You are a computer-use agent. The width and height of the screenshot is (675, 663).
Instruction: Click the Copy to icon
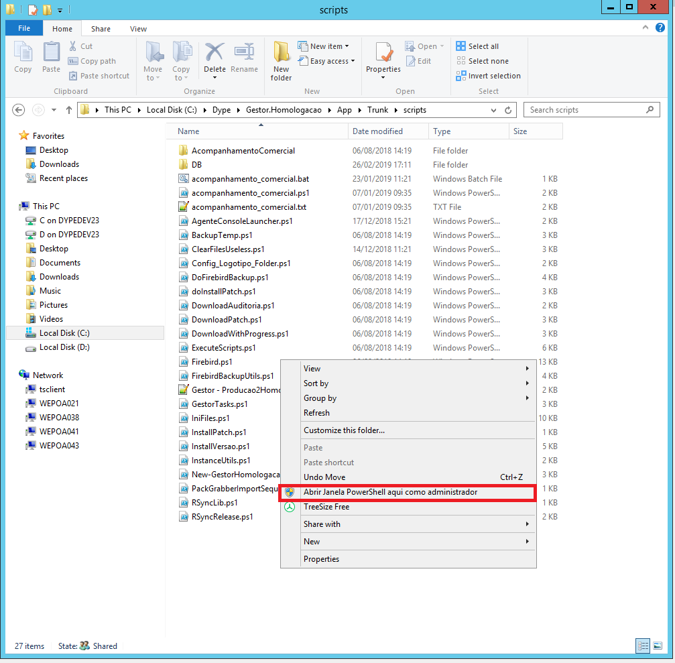(x=182, y=52)
